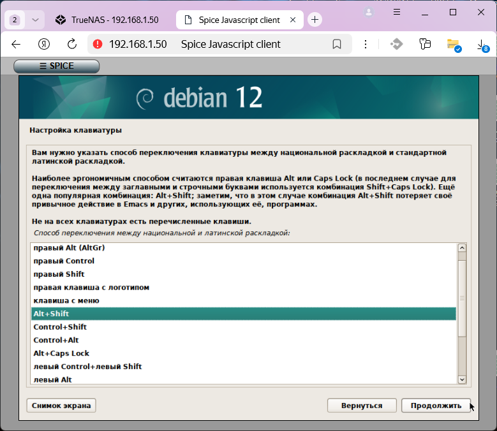View the red site security warning icon
The image size is (497, 431).
point(98,44)
